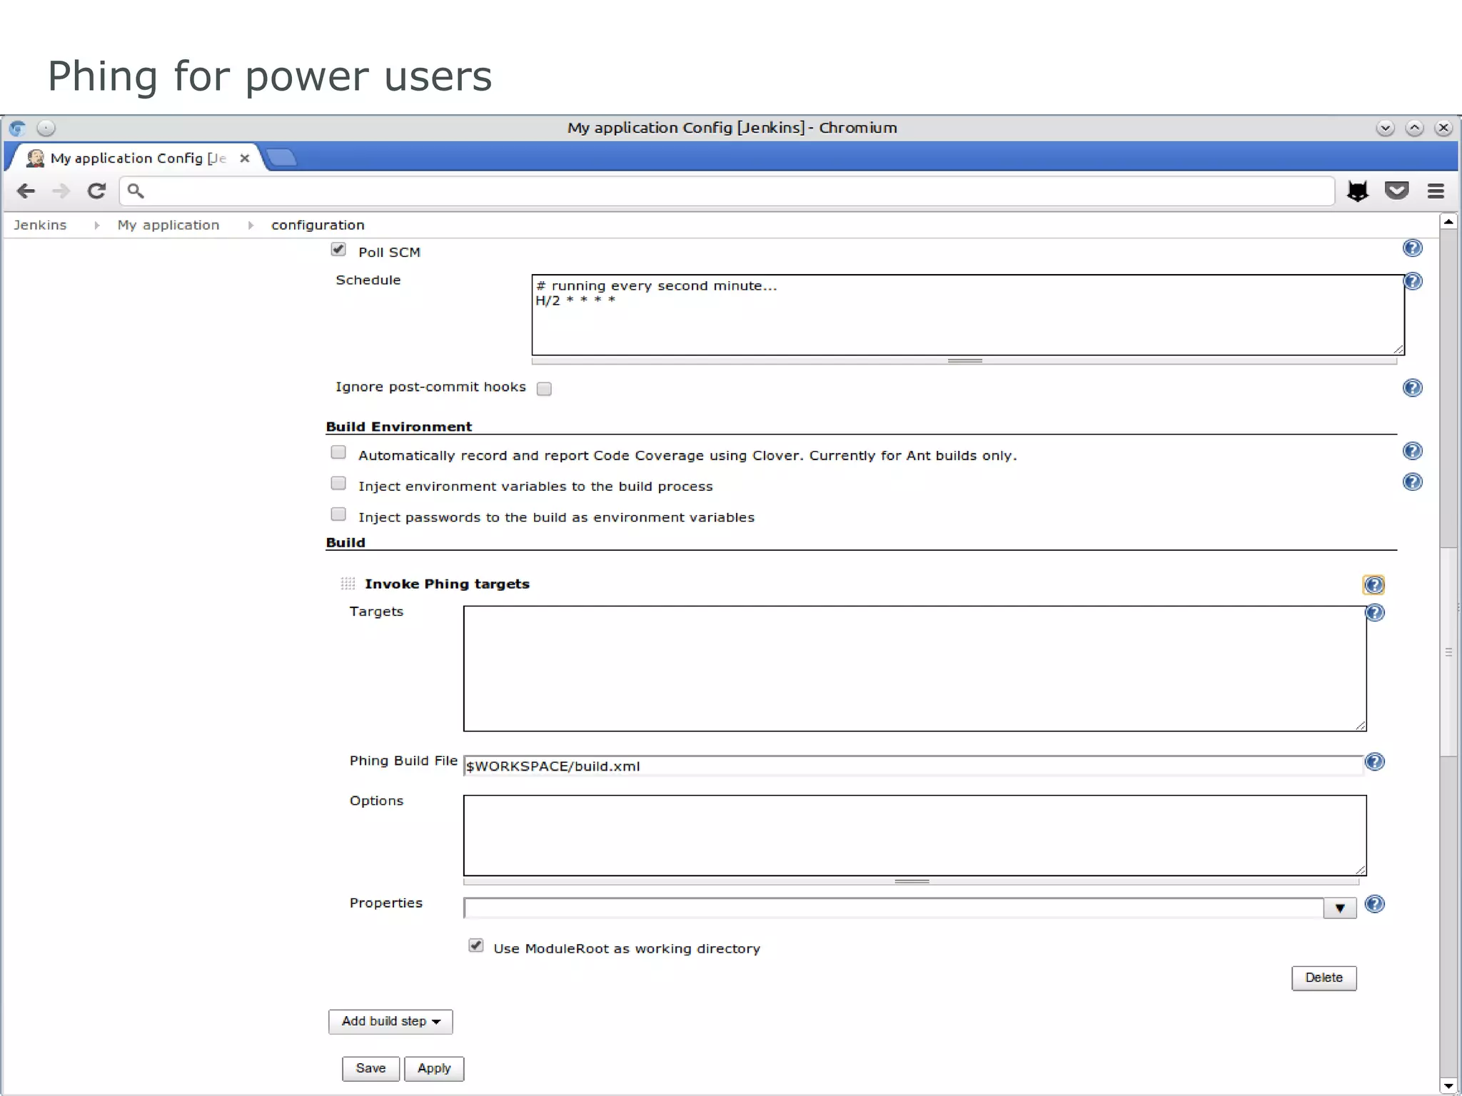Expand the Properties field dropdown arrow
The width and height of the screenshot is (1462, 1096).
tap(1340, 908)
